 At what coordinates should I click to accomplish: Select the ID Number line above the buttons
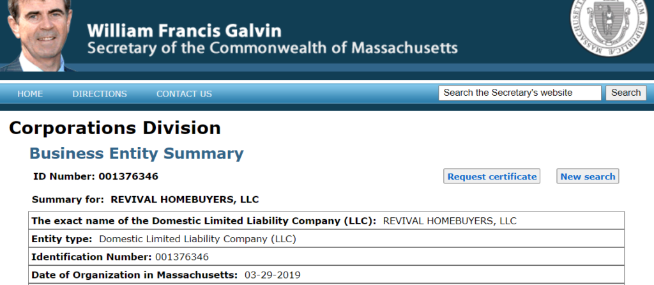[x=96, y=176]
